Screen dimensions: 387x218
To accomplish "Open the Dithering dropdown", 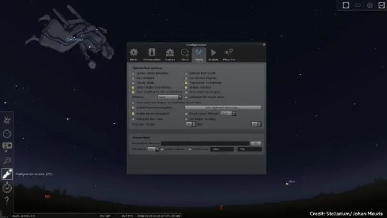I will pos(170,97).
